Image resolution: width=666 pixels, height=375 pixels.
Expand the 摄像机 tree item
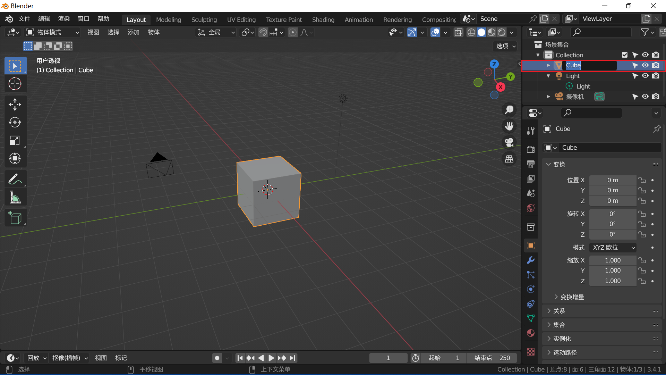coord(548,97)
